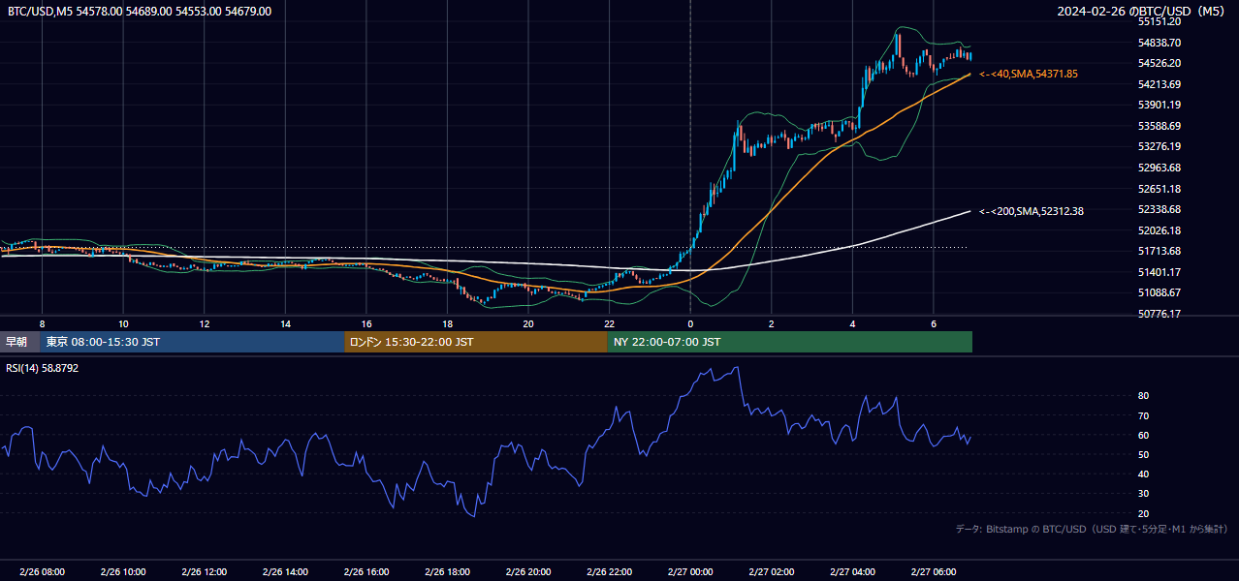Click RSI scale level 50
The image size is (1239, 581).
(x=1143, y=454)
